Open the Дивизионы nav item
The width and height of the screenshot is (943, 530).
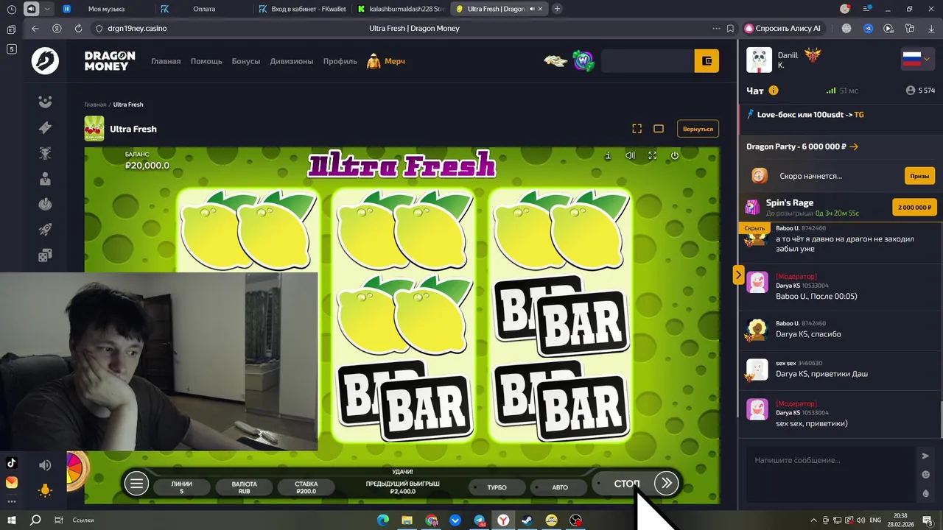coord(292,61)
